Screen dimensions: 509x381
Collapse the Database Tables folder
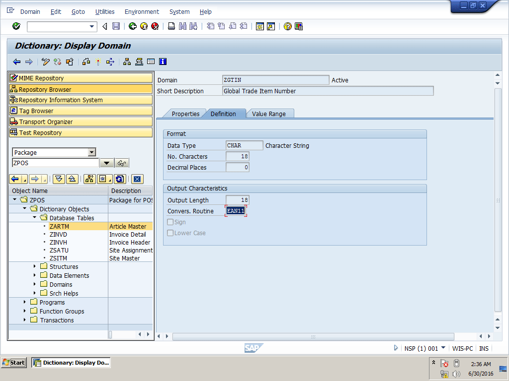35,218
